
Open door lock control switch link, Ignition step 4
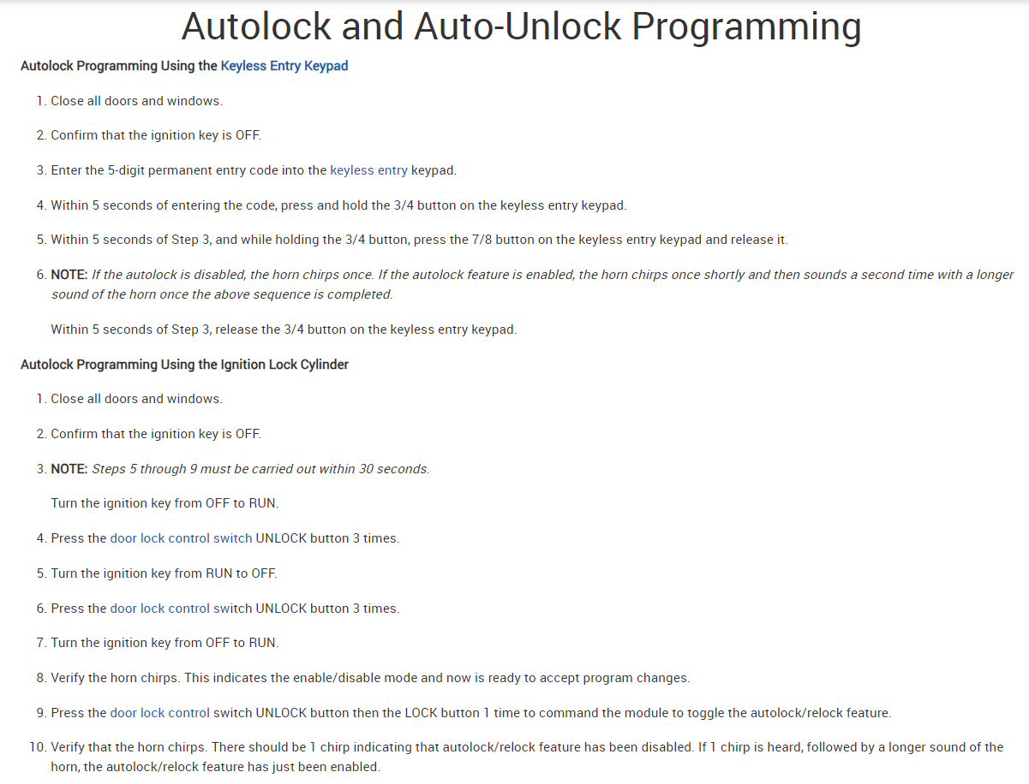pos(181,538)
